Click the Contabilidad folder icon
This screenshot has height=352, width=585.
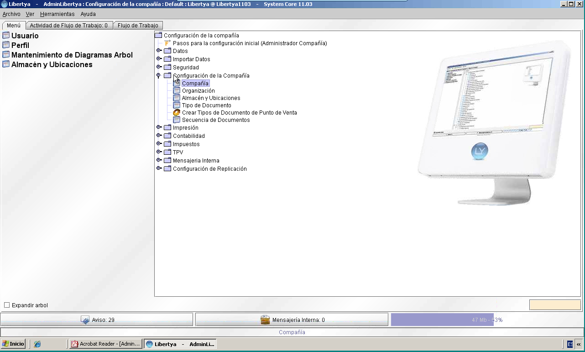click(167, 136)
